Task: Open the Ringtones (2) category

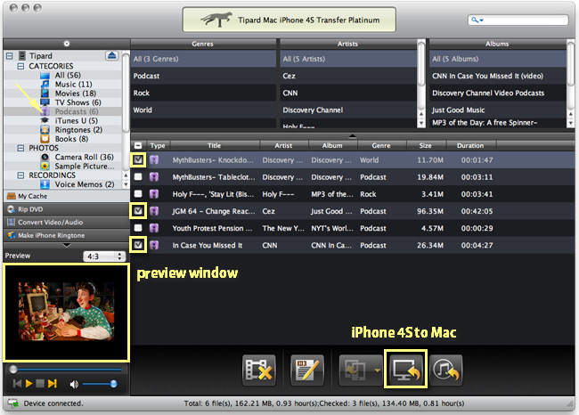Action: pyautogui.click(x=78, y=130)
